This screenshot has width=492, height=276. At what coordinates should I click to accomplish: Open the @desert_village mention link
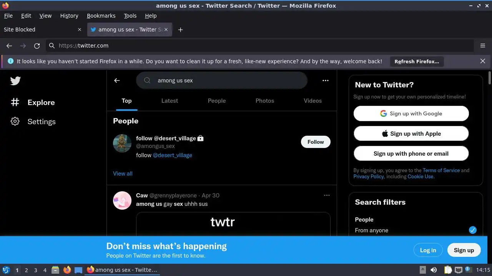[x=173, y=155]
